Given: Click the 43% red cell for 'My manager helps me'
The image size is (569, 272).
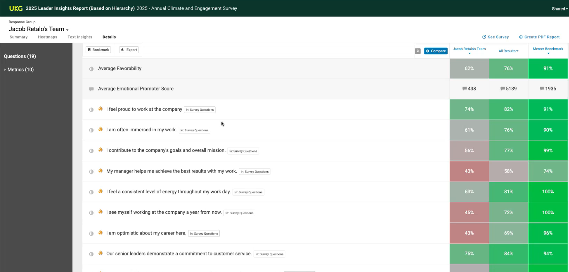Looking at the screenshot, I should (469, 171).
